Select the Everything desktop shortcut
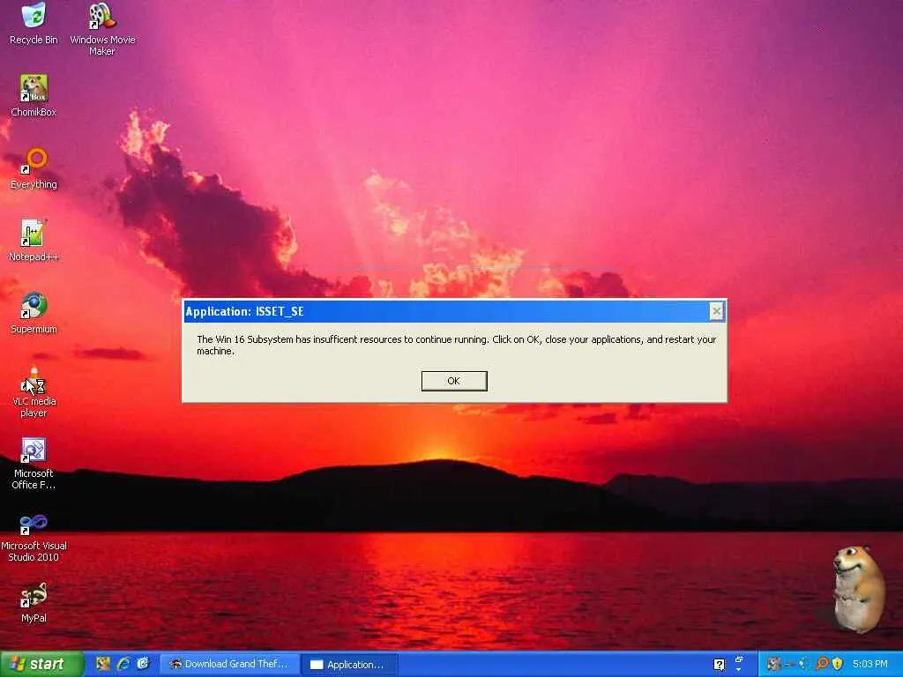 (x=34, y=168)
